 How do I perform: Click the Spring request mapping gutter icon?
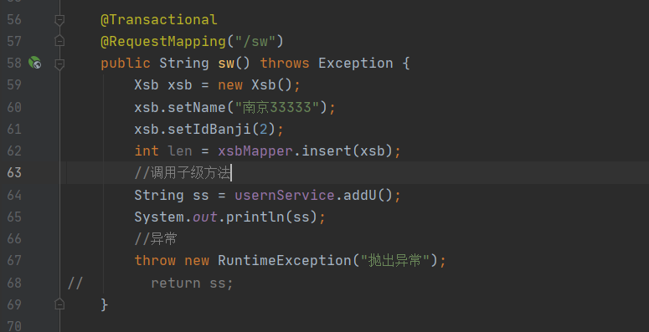[x=35, y=63]
